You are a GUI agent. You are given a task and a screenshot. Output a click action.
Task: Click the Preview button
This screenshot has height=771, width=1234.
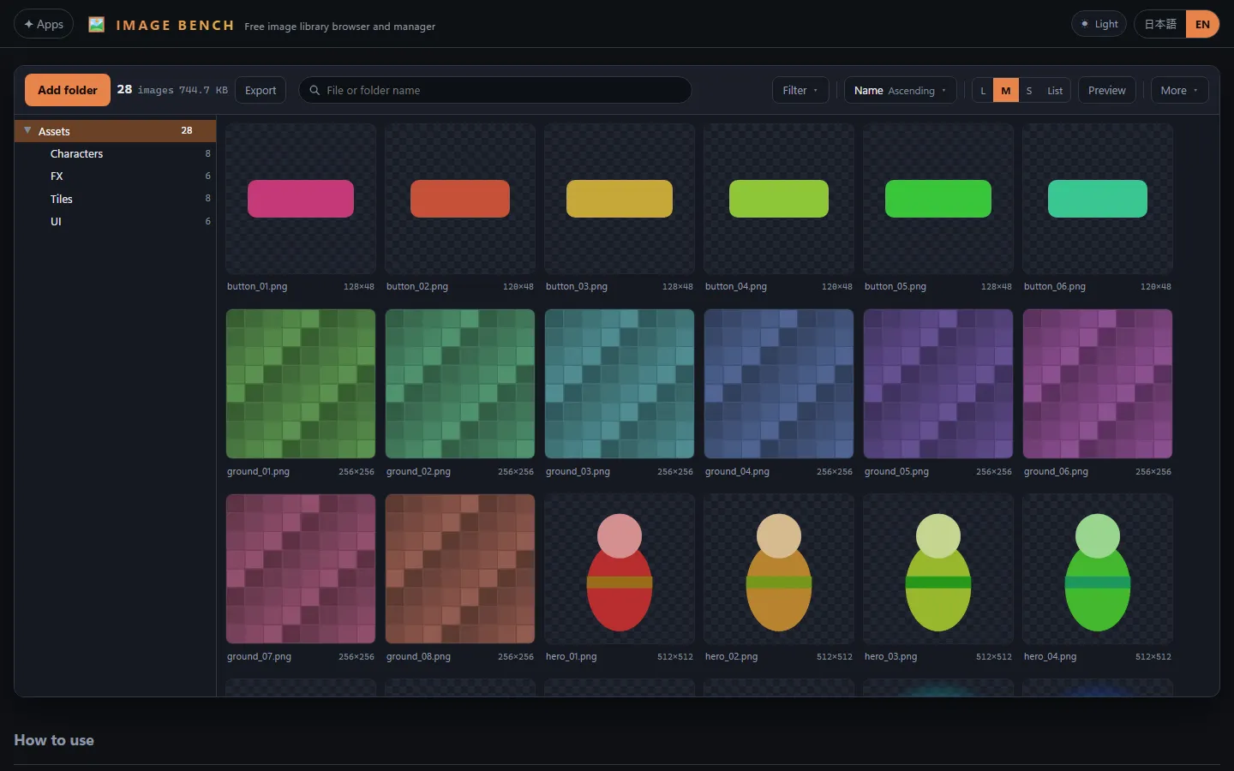coord(1107,90)
